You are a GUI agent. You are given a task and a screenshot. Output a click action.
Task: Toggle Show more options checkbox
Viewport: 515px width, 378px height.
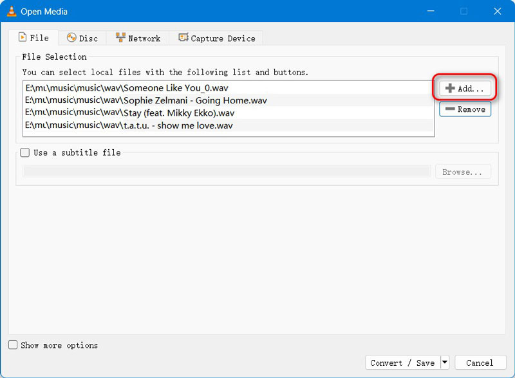(13, 345)
